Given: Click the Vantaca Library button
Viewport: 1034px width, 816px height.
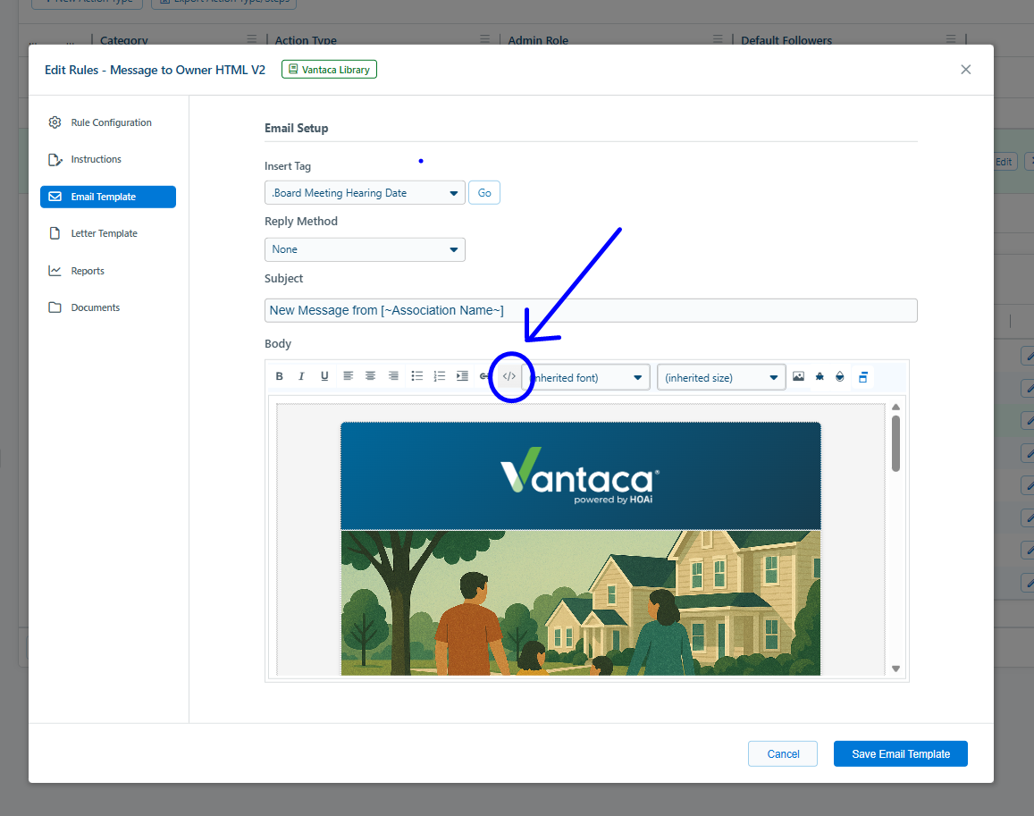Looking at the screenshot, I should 329,69.
